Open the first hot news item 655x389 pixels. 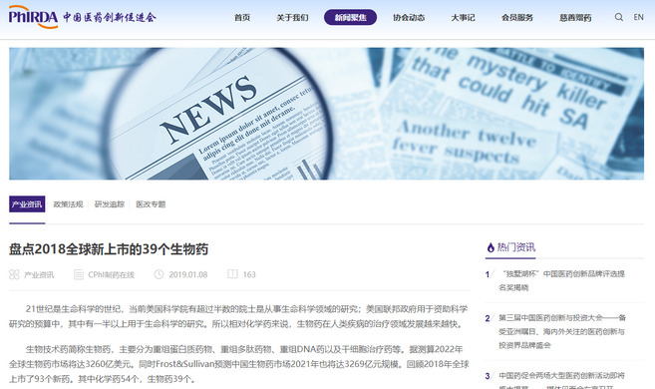coord(561,280)
